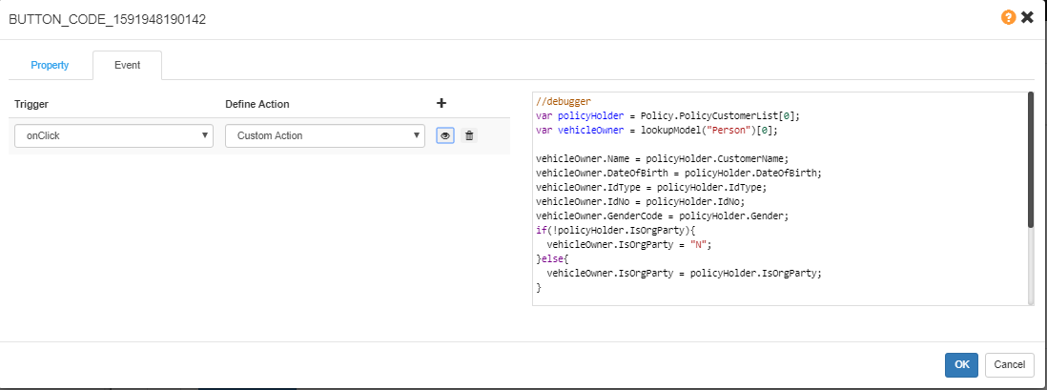Screen dimensions: 1047x390
Task: Click the var policyHolder declaration line
Action: point(667,115)
